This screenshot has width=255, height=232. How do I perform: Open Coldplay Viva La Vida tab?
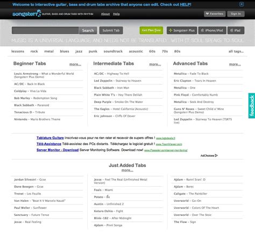(x=30, y=91)
